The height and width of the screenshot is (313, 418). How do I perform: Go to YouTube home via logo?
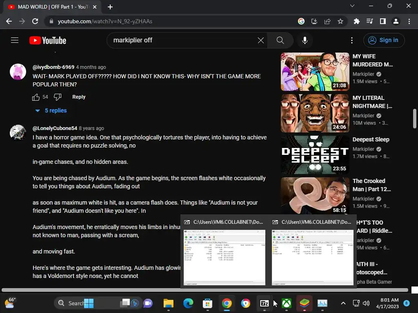pyautogui.click(x=48, y=40)
